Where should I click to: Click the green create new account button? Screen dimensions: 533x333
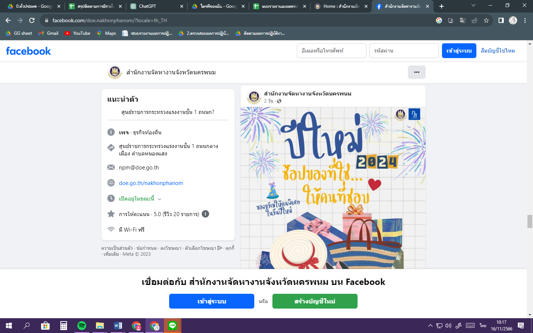(315, 301)
